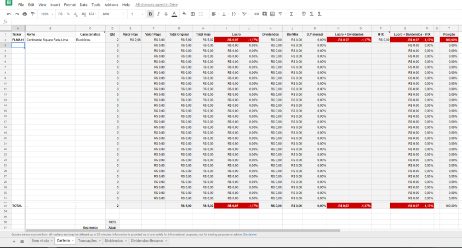Select the FLMA11 ticker cell
This screenshot has height=248, width=462.
click(18, 40)
